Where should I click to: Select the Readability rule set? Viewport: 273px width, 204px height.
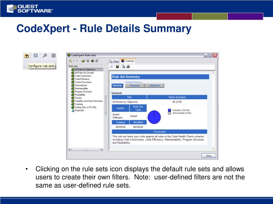point(80,95)
